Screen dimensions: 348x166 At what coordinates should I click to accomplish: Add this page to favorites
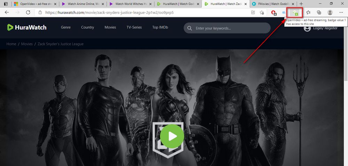(x=262, y=13)
